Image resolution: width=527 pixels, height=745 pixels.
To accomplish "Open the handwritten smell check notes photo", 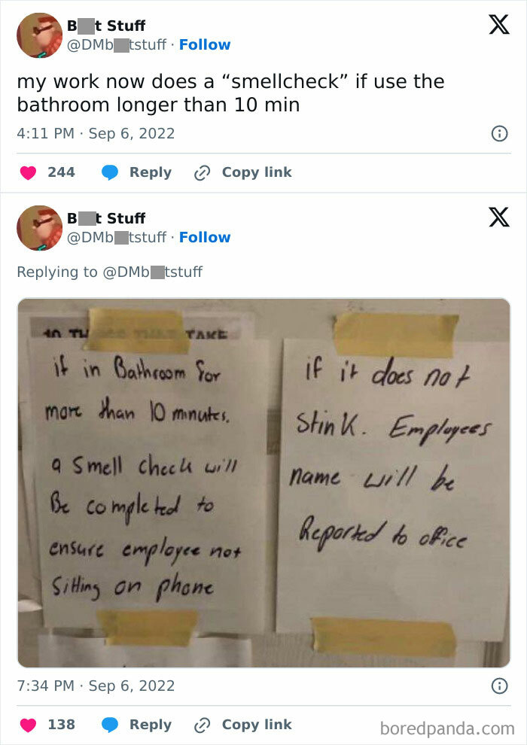I will tap(263, 482).
